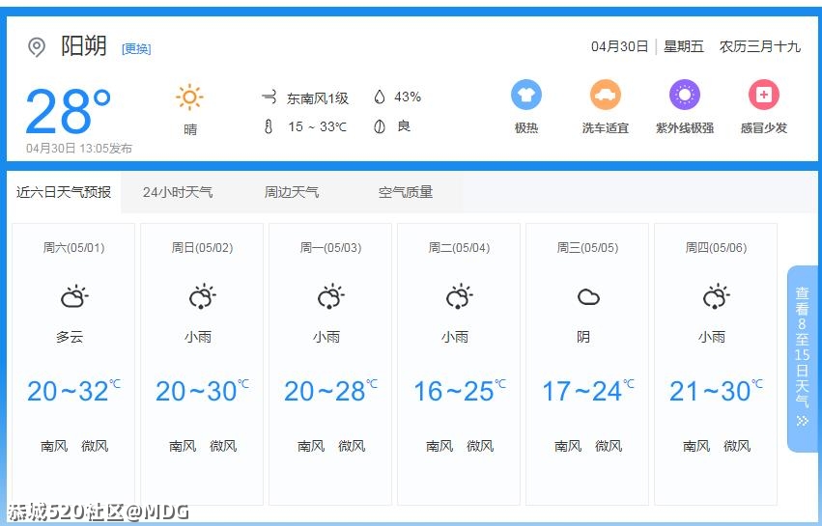
Task: Click the sunny weather icon above 晴
Action: [189, 97]
